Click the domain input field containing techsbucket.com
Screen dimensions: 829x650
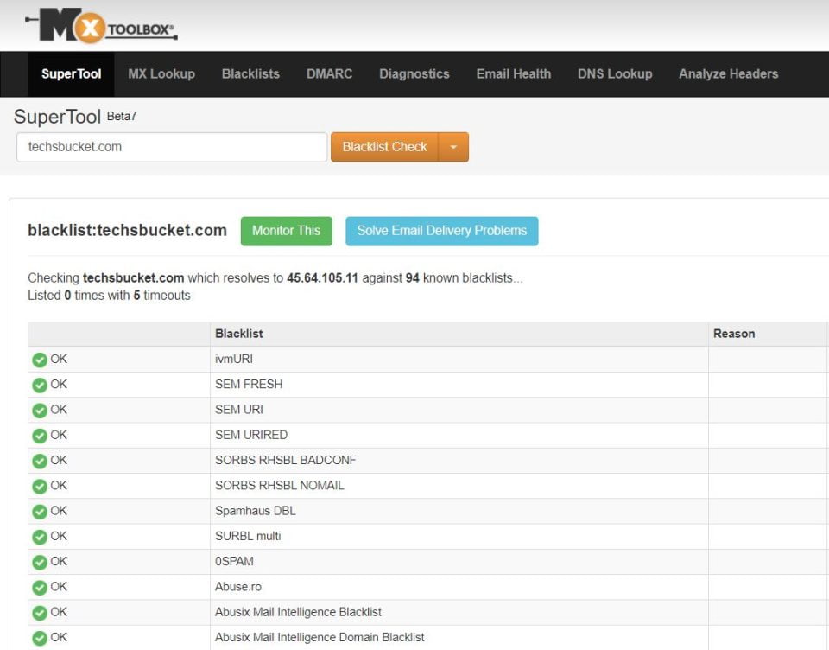[x=172, y=147]
